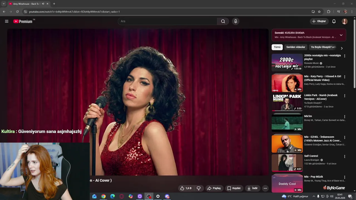Show more filter chips with right arrow
This screenshot has height=200, width=356.
pos(342,48)
